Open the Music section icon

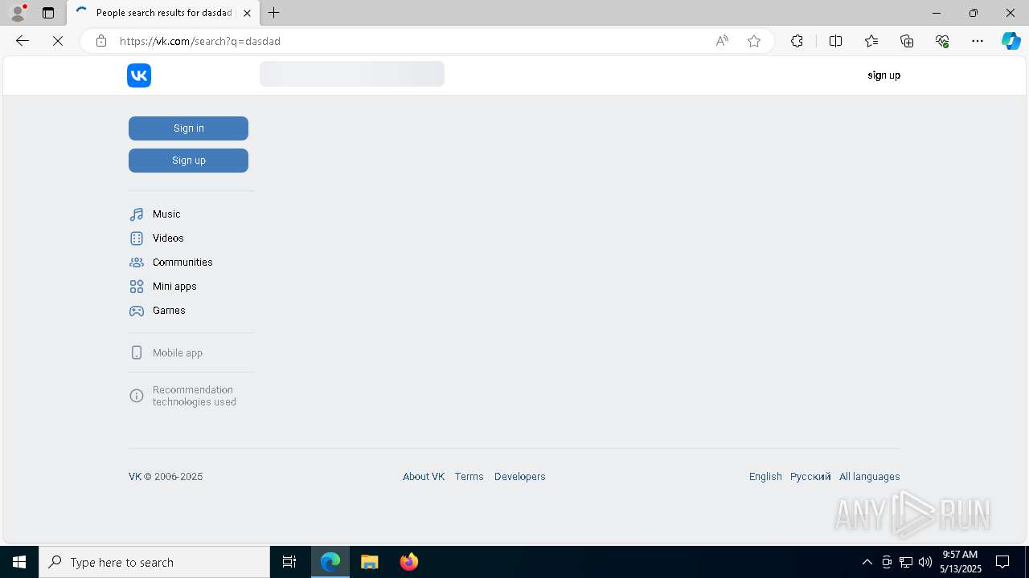(x=137, y=214)
